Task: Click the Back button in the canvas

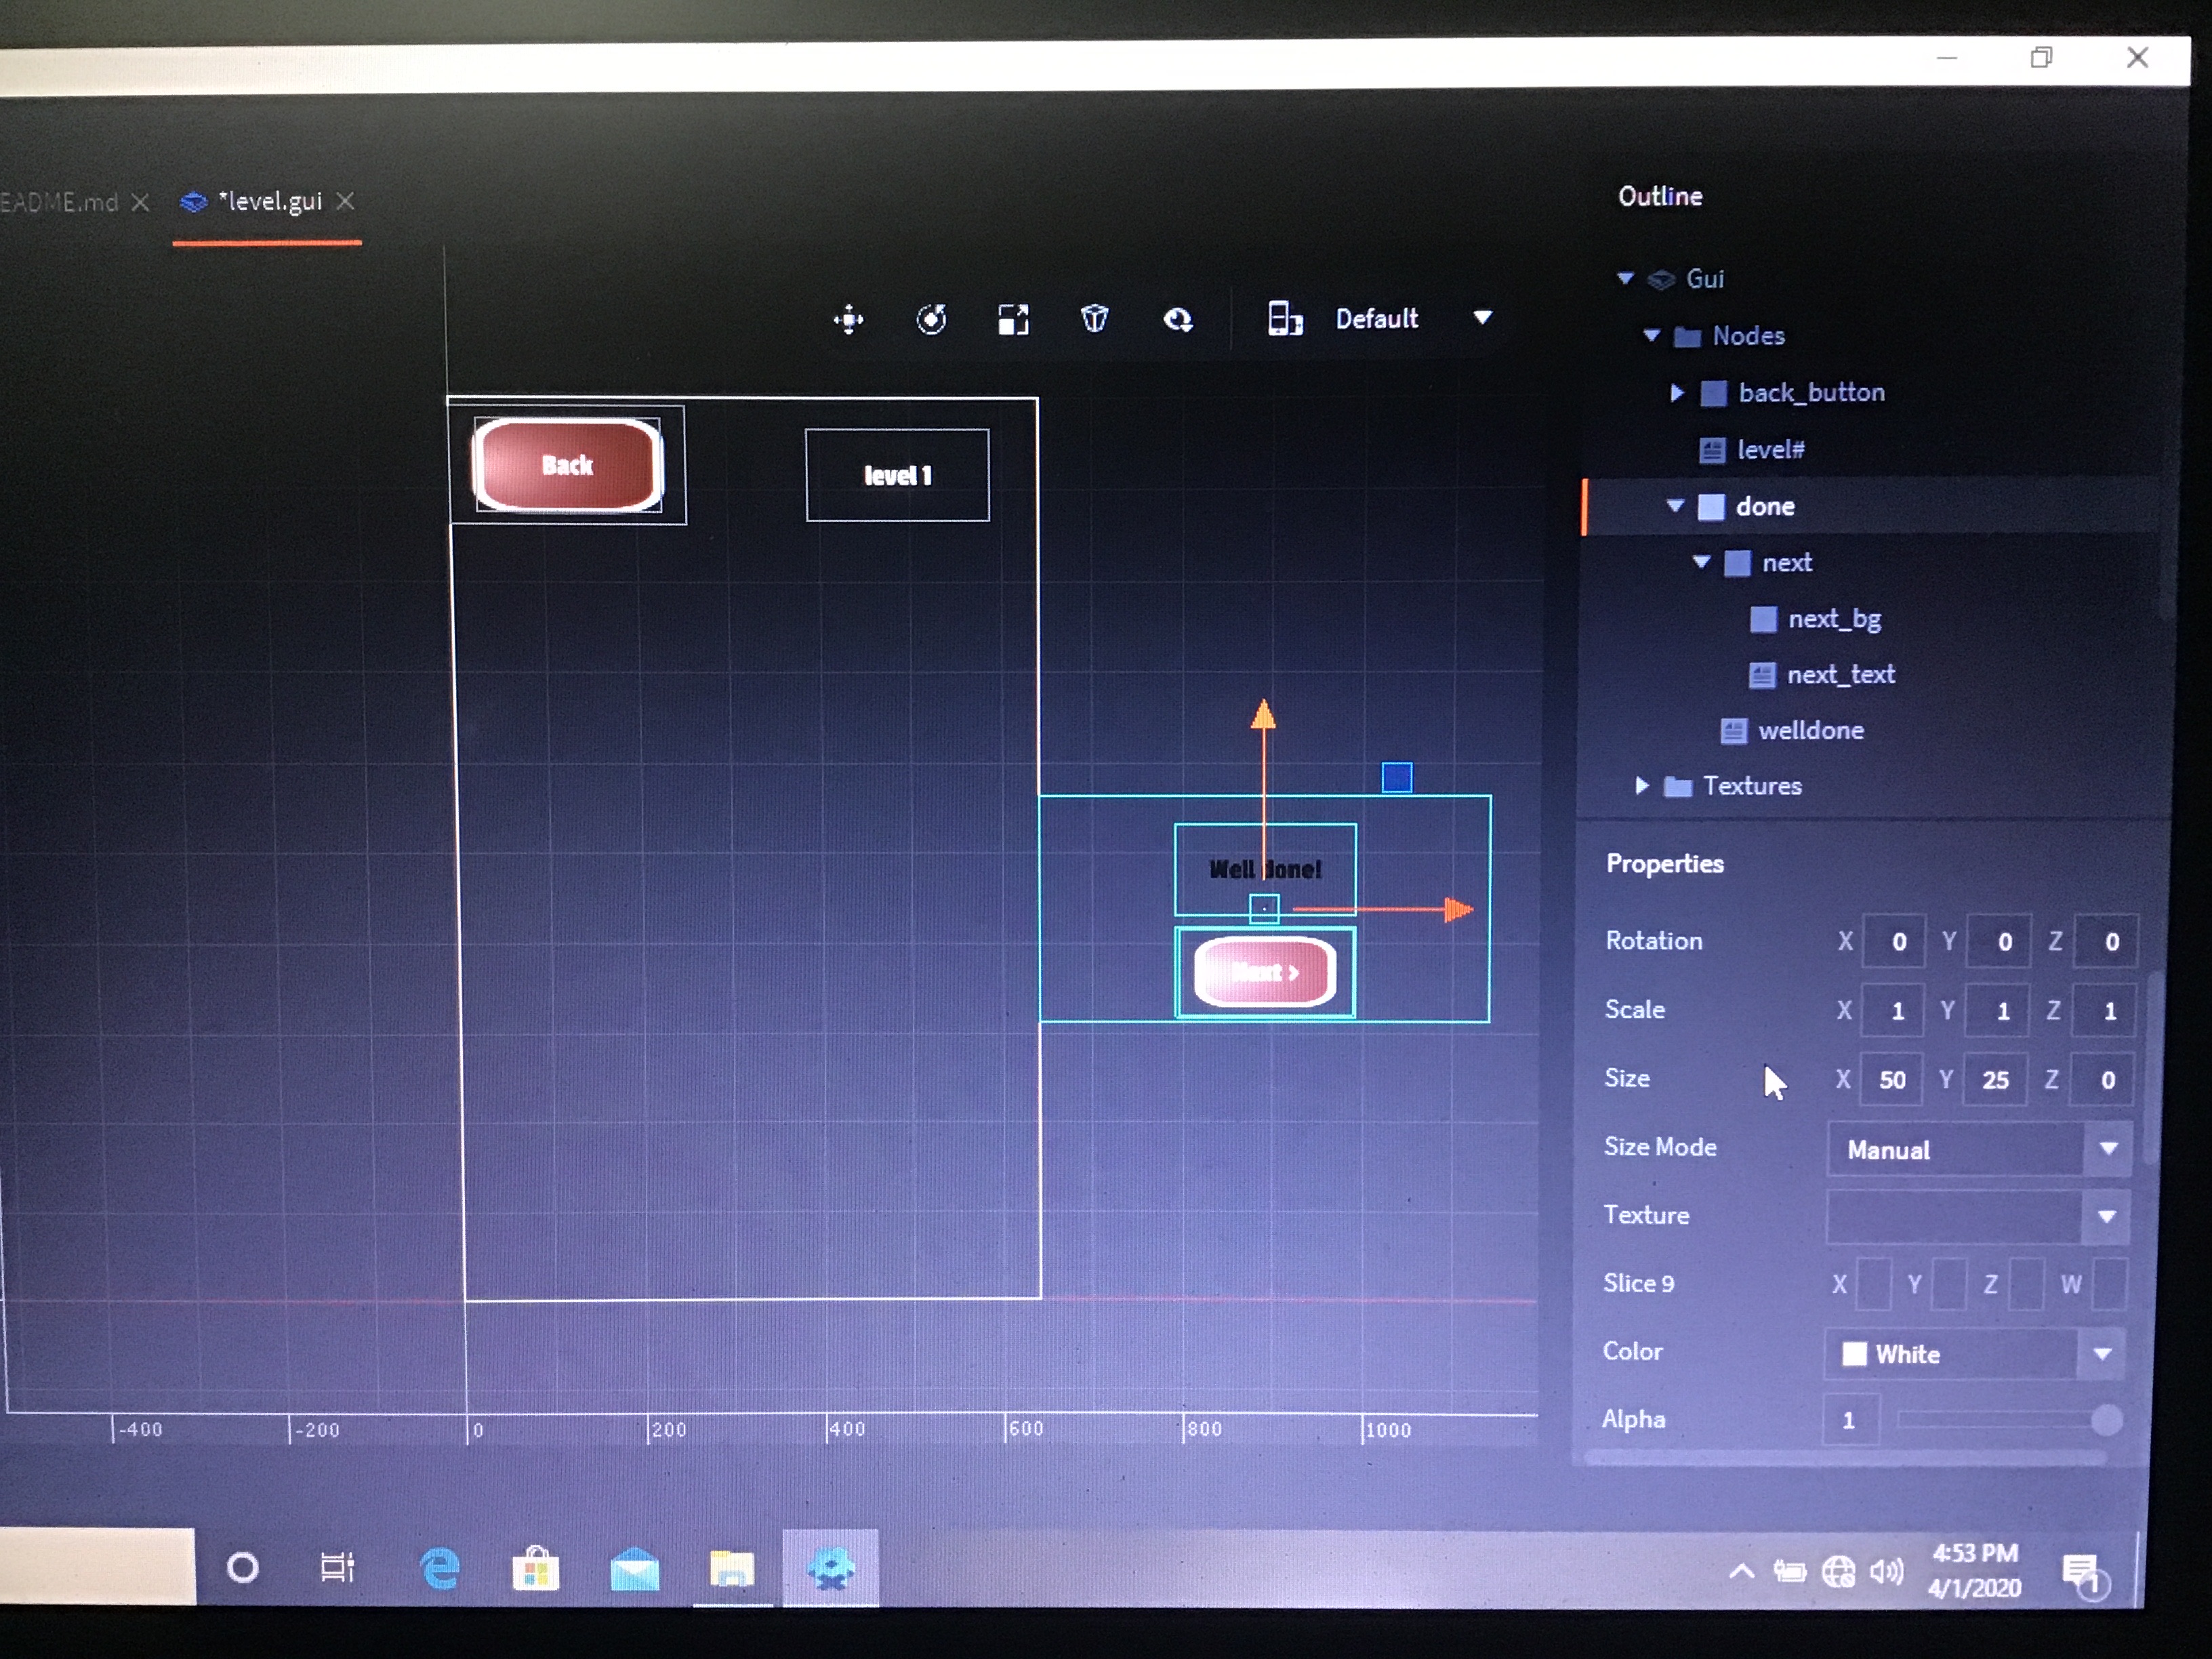Action: click(567, 465)
